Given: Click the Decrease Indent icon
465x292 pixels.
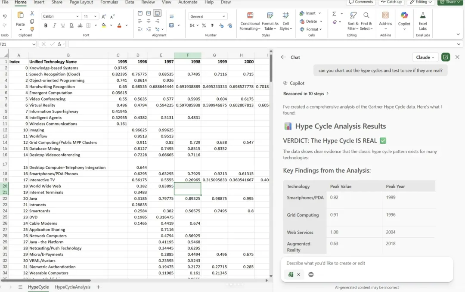Looking at the screenshot, I should pos(140,29).
